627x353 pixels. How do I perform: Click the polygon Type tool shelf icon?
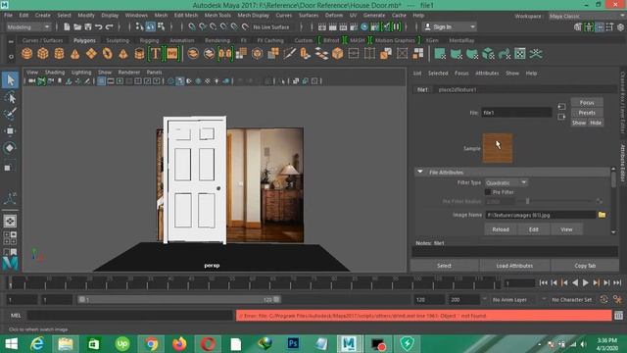coord(155,54)
